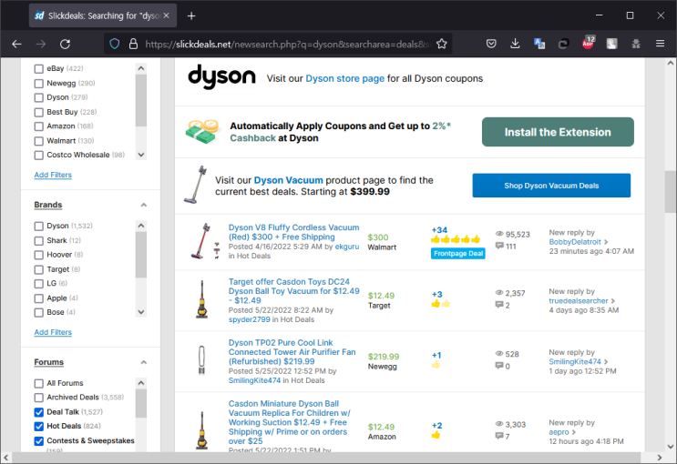Click the arrow next to BobbyDelatroit
This screenshot has width=677, height=464.
(x=606, y=242)
